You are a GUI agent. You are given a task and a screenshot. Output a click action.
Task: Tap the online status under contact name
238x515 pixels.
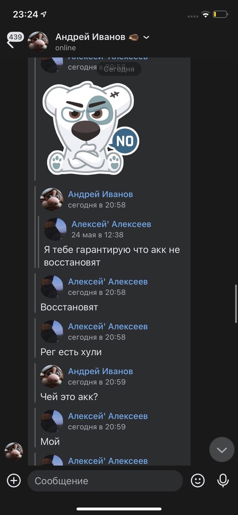pyautogui.click(x=65, y=48)
